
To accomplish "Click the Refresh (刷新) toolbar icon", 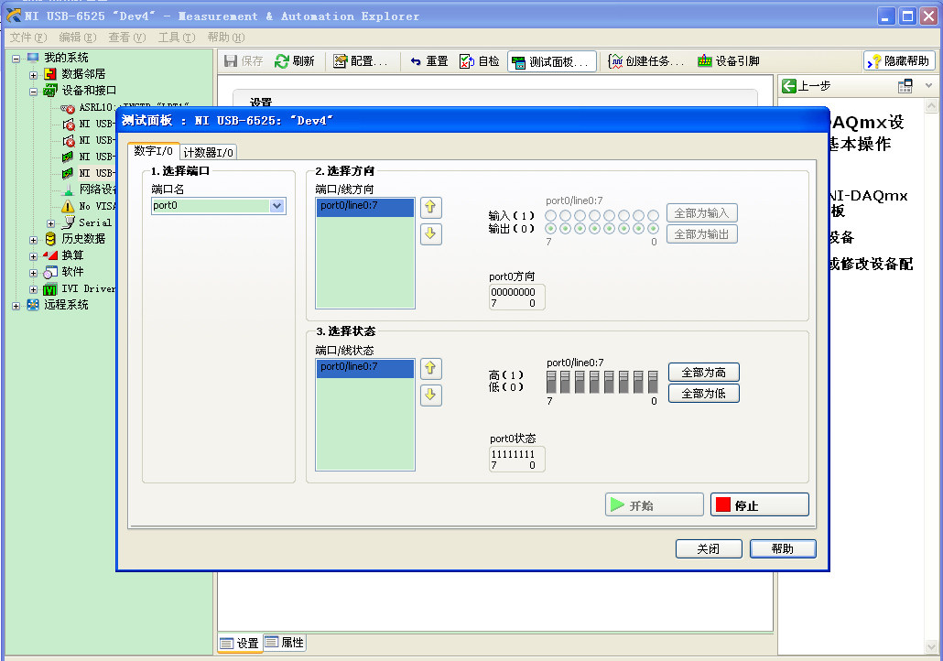I will (x=282, y=61).
